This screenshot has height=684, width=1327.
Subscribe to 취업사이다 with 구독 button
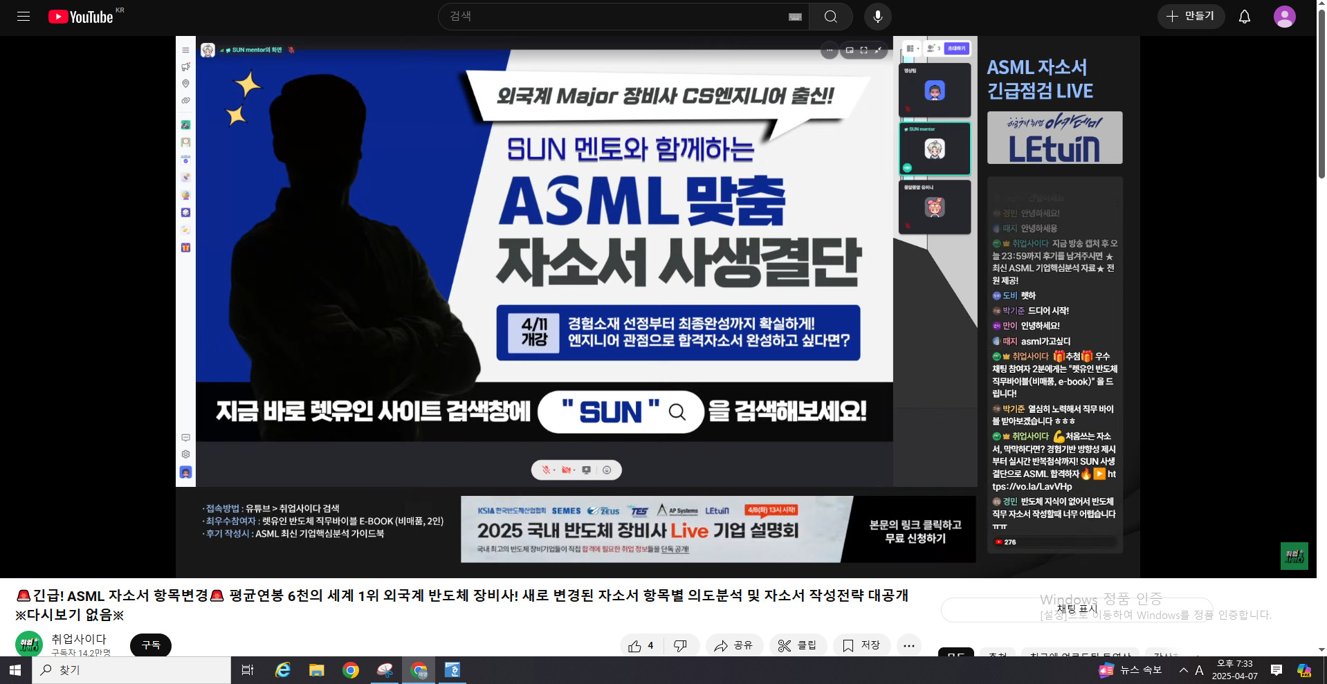(x=151, y=645)
